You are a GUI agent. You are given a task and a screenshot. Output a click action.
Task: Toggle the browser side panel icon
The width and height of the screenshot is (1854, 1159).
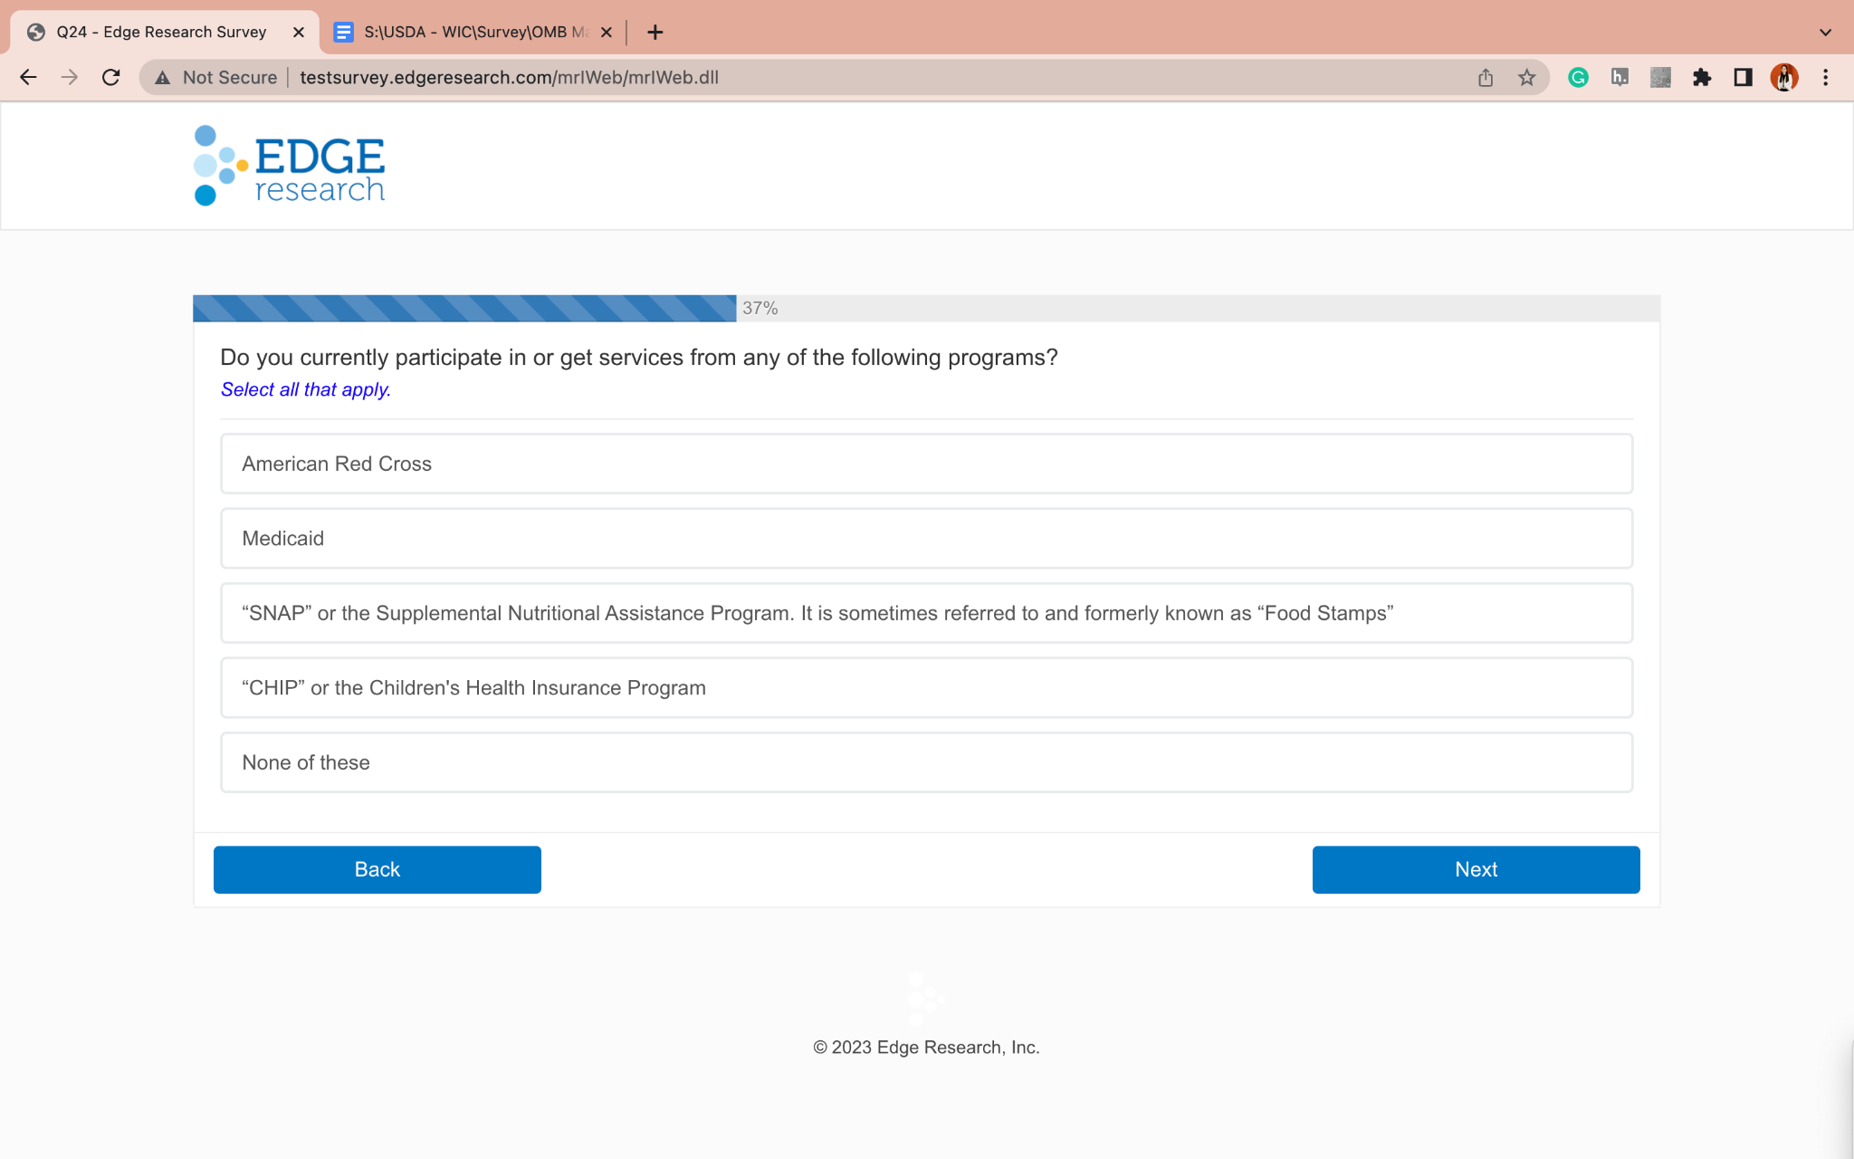pyautogui.click(x=1743, y=78)
